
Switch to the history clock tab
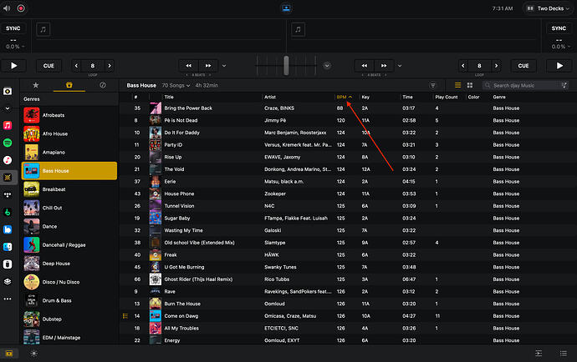point(103,85)
